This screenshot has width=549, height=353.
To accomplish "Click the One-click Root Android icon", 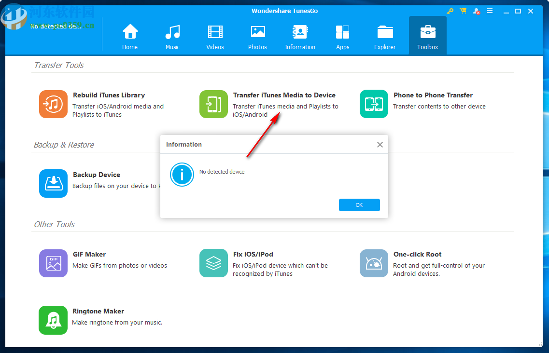I will coord(374,263).
